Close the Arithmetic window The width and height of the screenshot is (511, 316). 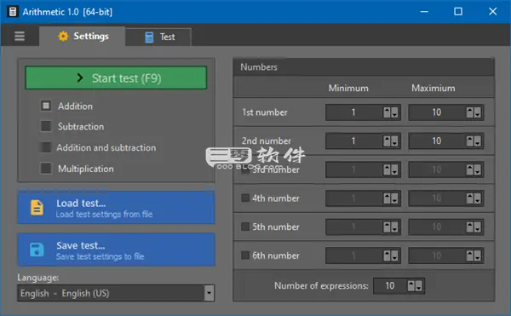point(493,12)
